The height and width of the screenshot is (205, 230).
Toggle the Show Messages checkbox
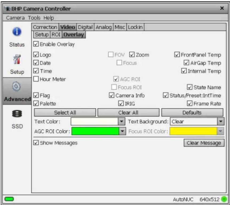point(36,142)
